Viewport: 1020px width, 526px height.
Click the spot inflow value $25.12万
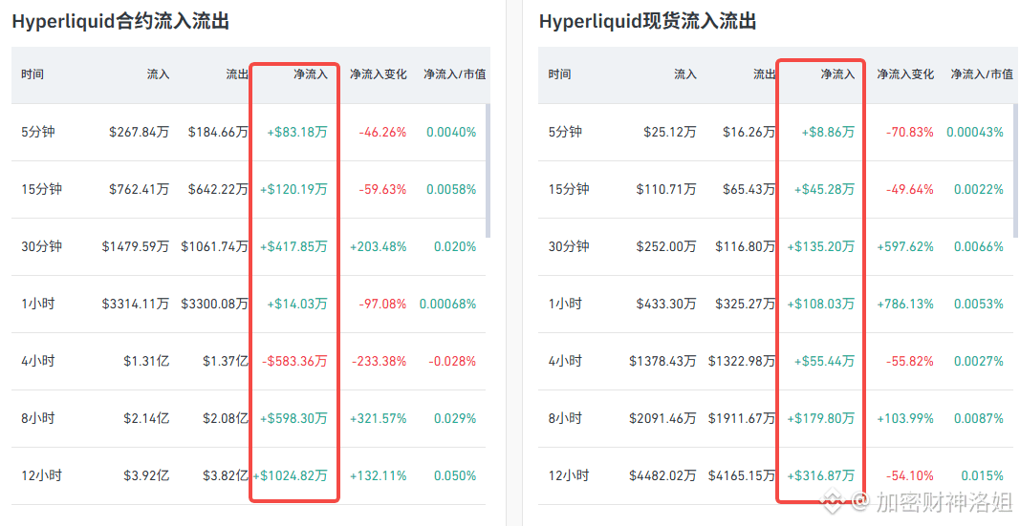click(670, 132)
